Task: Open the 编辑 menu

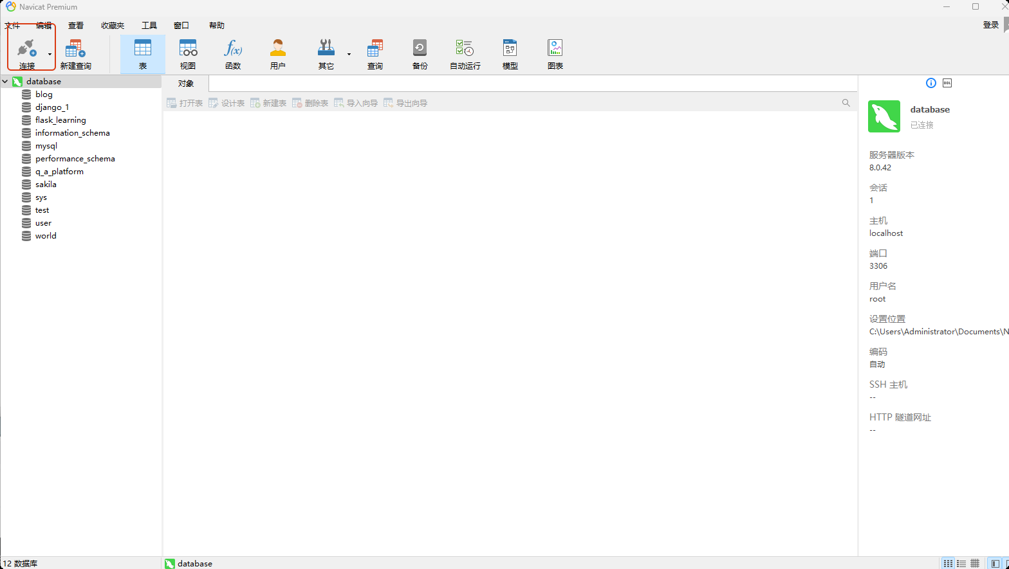Action: tap(44, 26)
